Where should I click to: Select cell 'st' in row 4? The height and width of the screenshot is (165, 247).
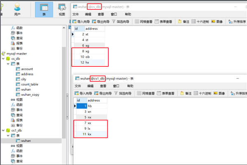(95, 40)
